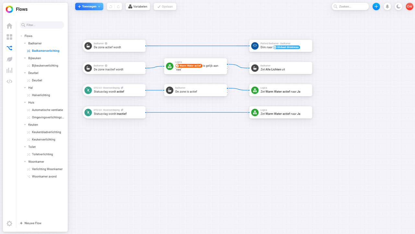Click the blue plus button top-right
This screenshot has width=415, height=234.
(376, 6)
